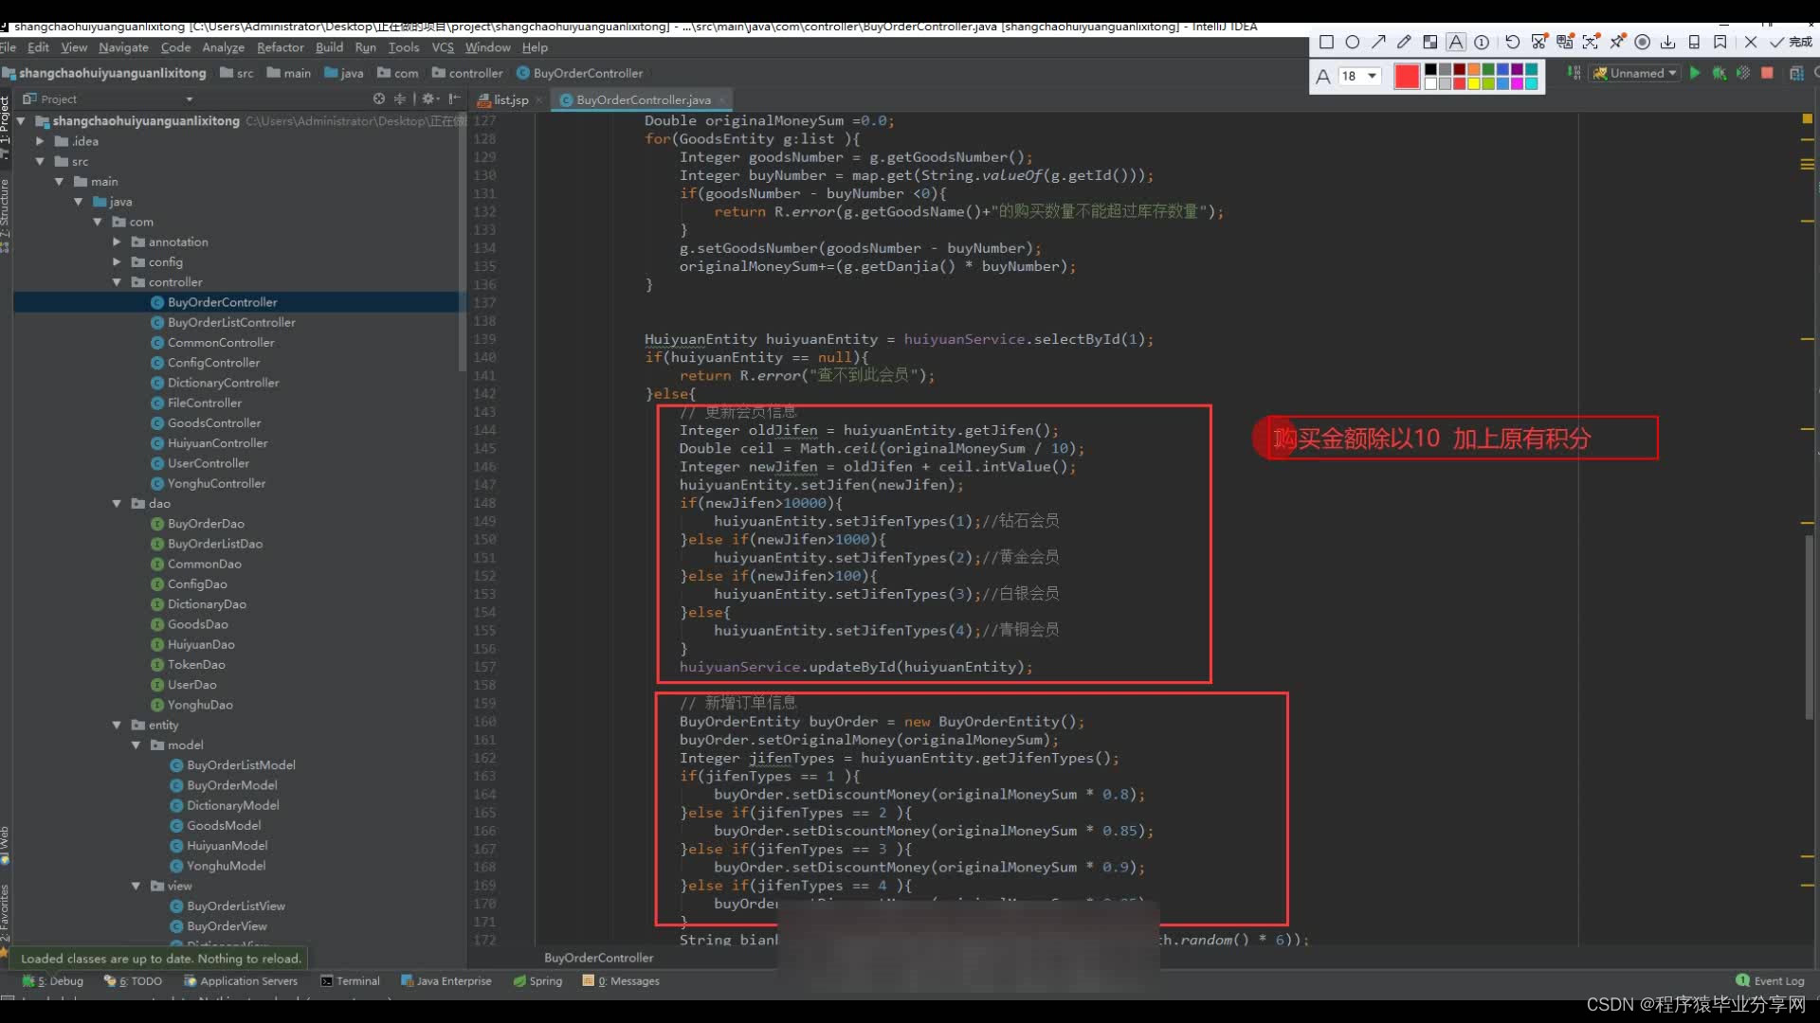1820x1023 pixels.
Task: Click the green Run button
Action: 1695,73
